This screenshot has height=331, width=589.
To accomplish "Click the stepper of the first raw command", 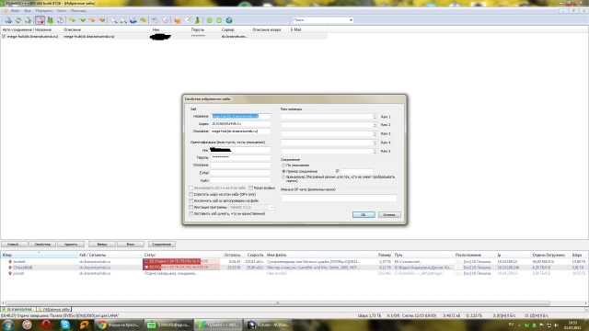I will coord(375,117).
